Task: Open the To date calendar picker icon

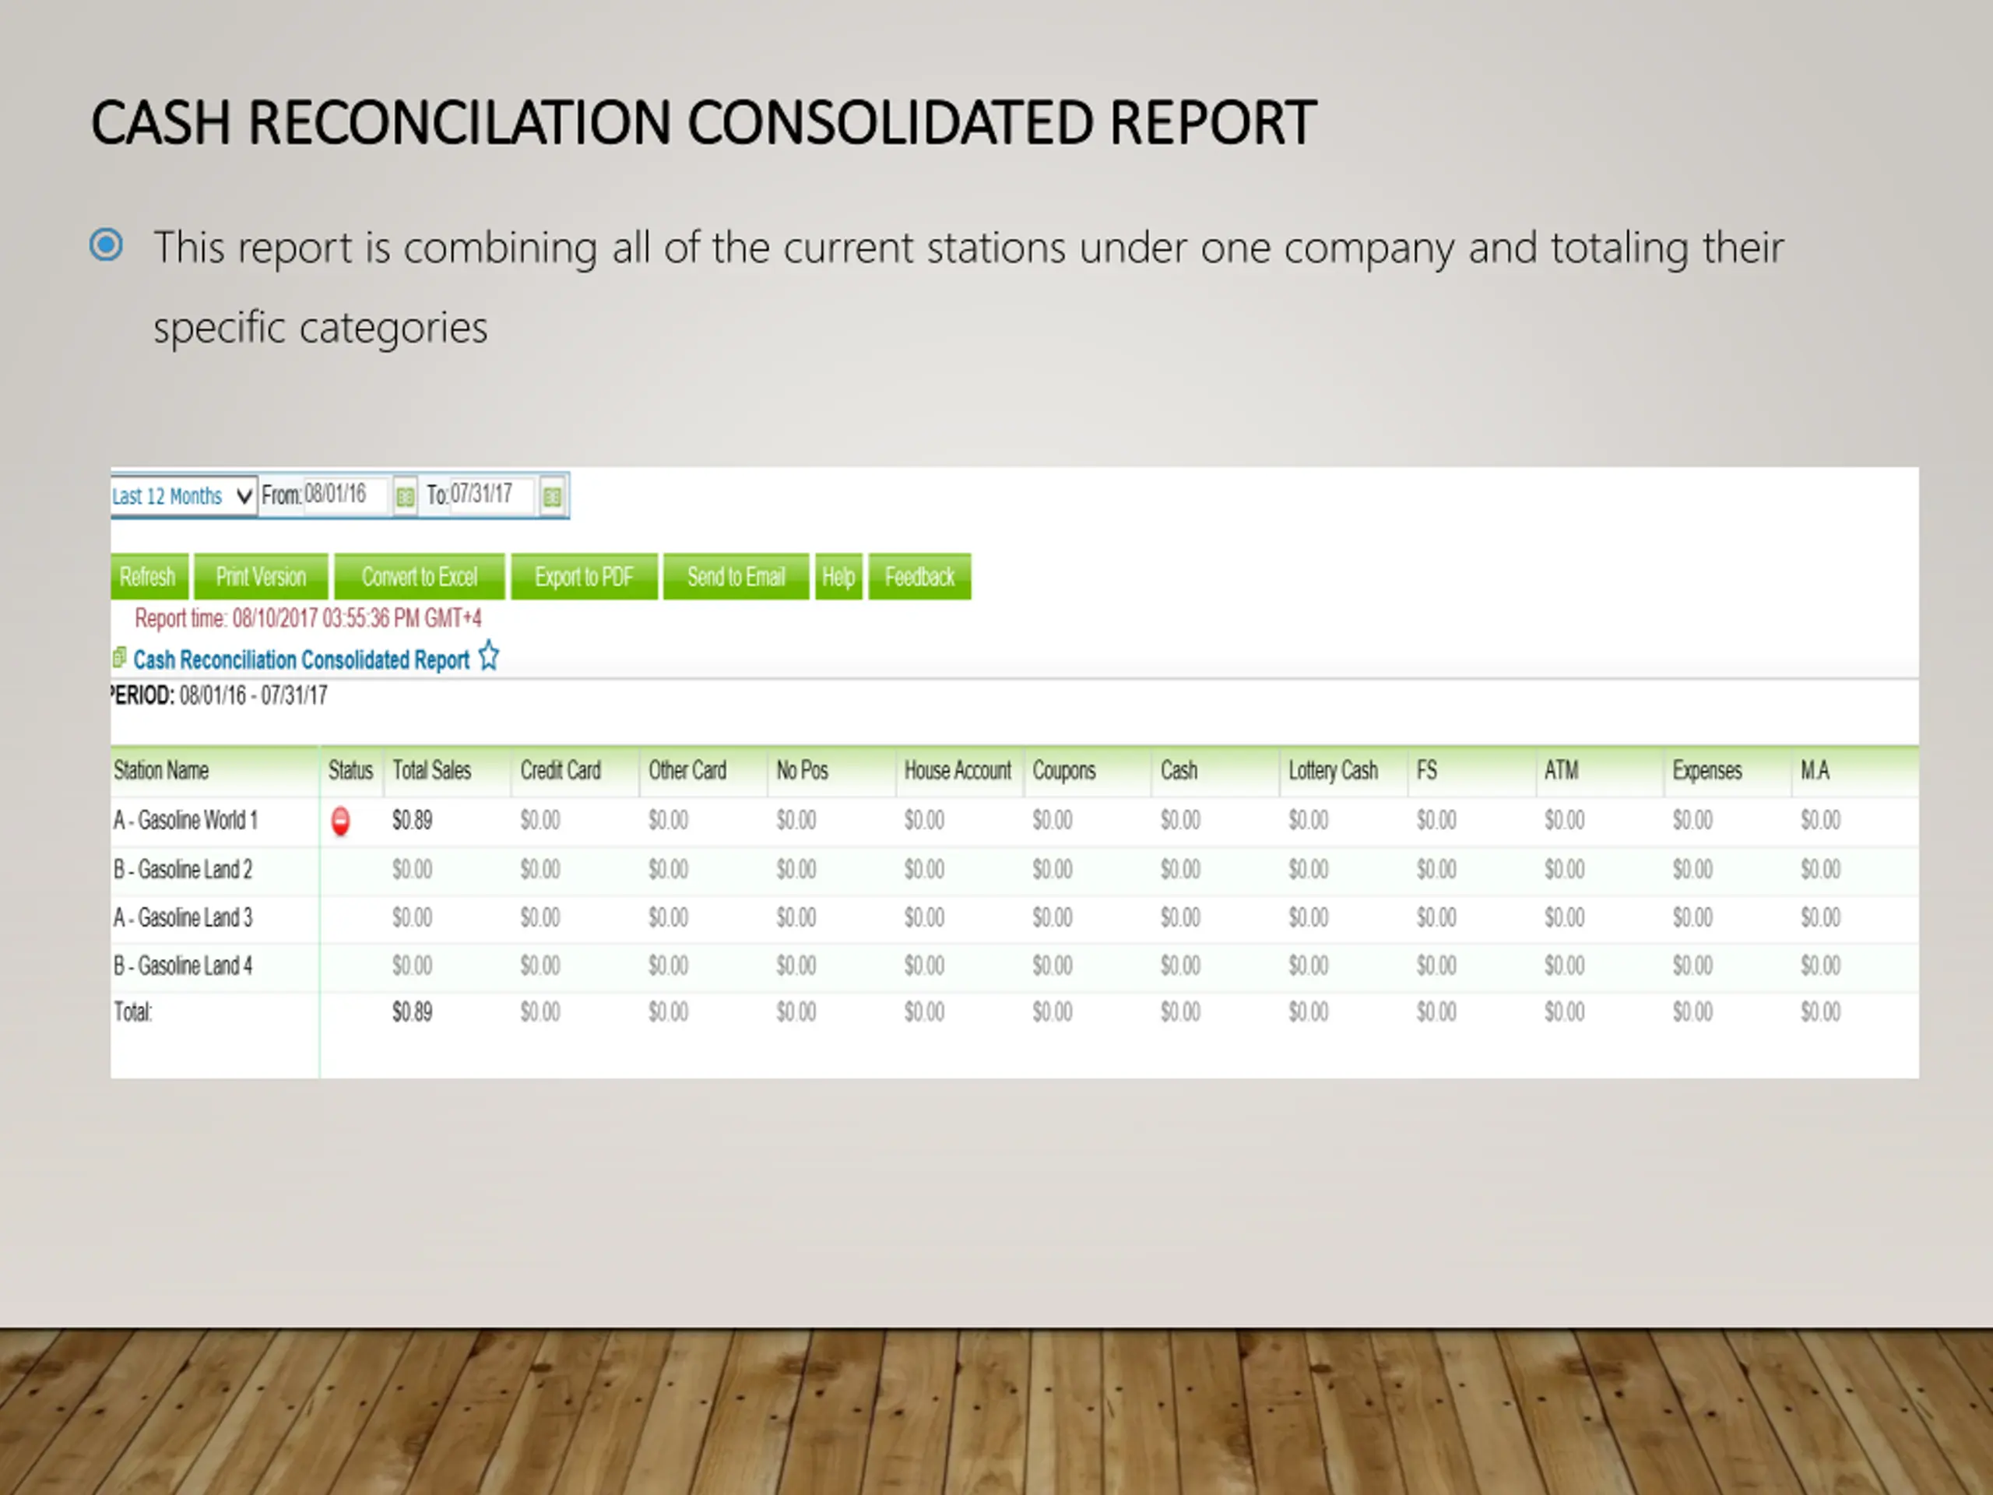Action: [552, 496]
